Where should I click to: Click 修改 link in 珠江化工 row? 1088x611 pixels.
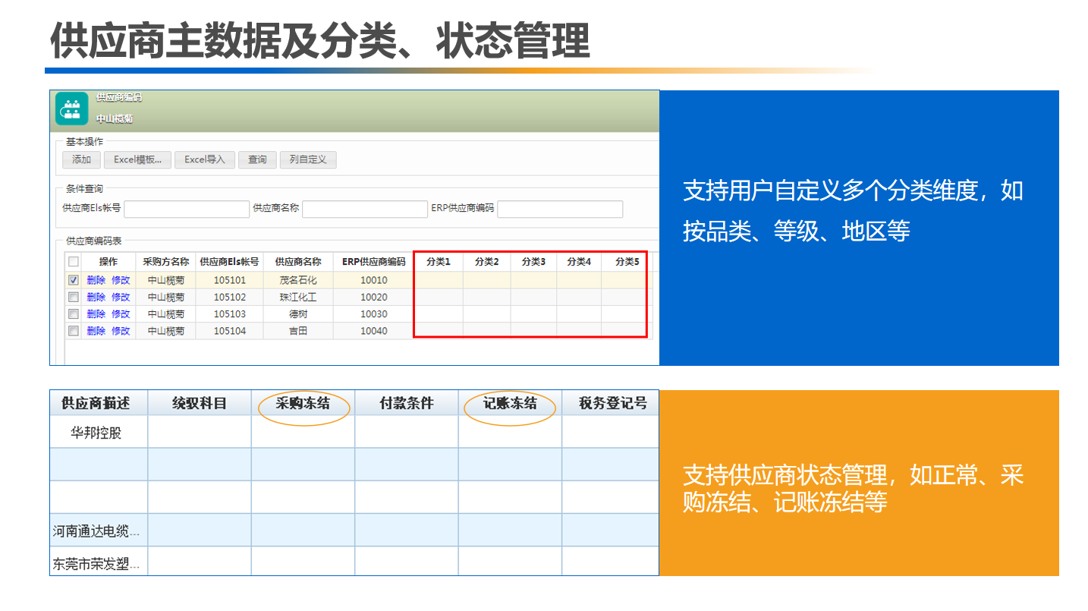coord(121,297)
